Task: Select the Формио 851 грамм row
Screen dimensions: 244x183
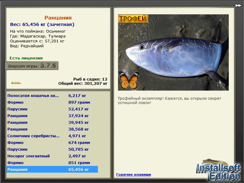Action: coord(52,163)
